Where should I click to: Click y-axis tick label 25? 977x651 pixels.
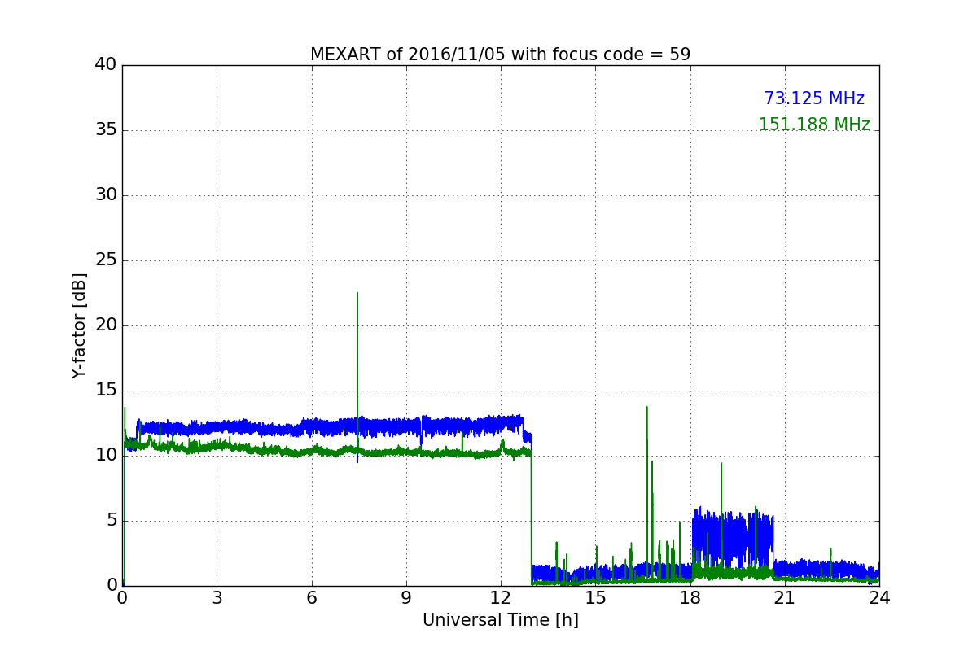point(106,260)
